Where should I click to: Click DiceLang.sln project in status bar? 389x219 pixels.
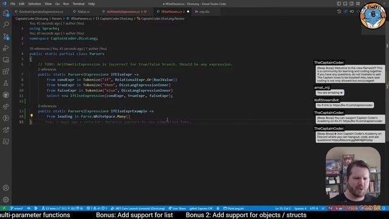tap(233, 208)
